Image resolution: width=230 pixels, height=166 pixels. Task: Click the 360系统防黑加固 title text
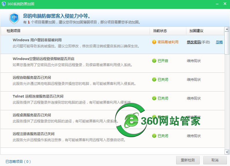point(21,4)
